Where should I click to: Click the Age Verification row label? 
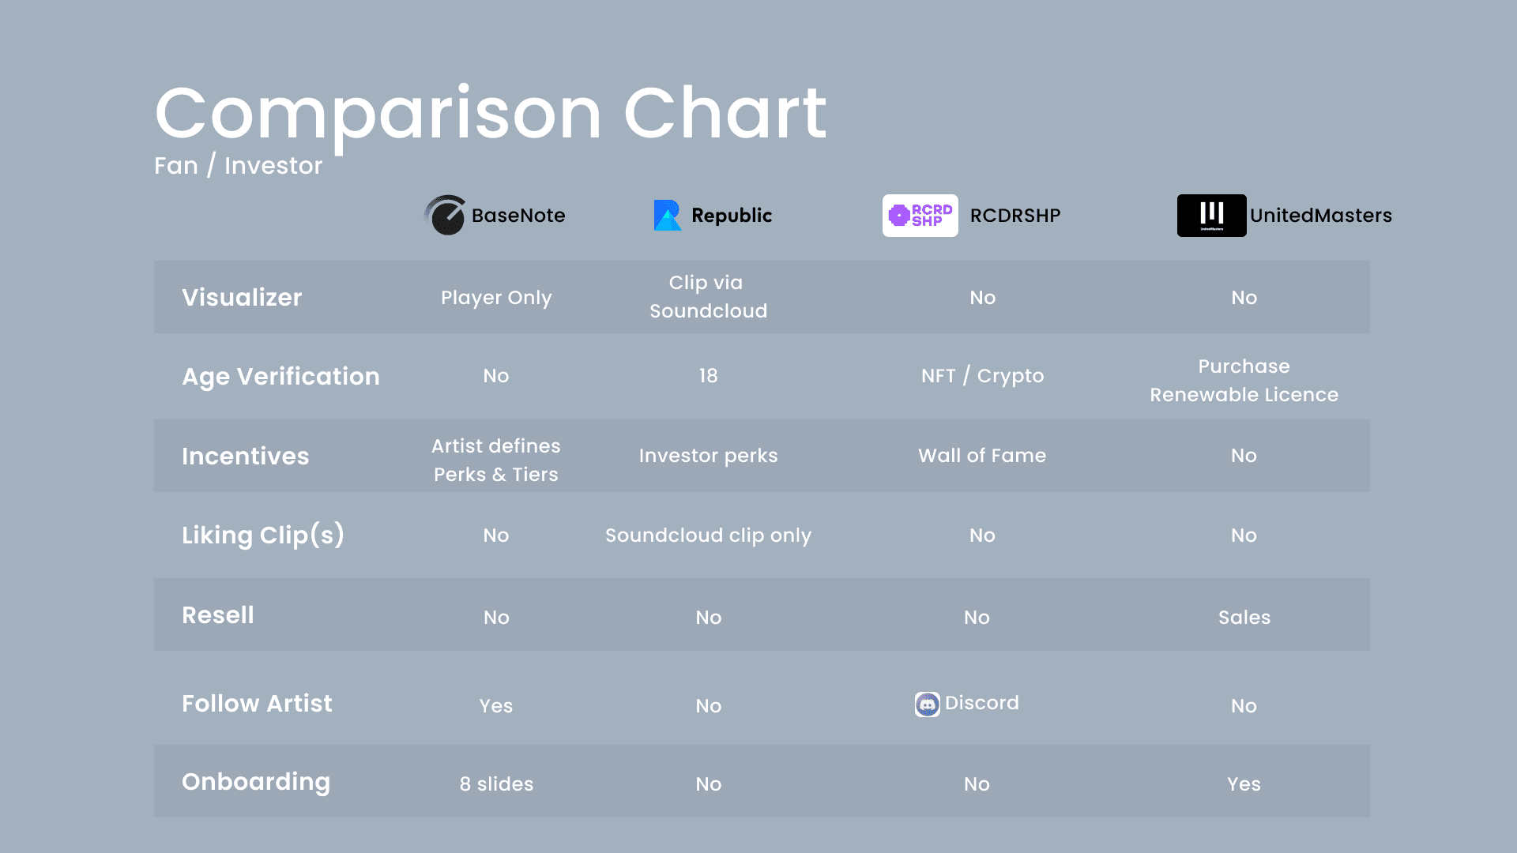click(280, 377)
